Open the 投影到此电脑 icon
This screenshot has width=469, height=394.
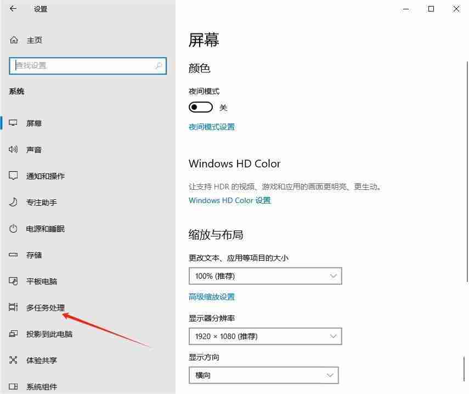pyautogui.click(x=13, y=334)
